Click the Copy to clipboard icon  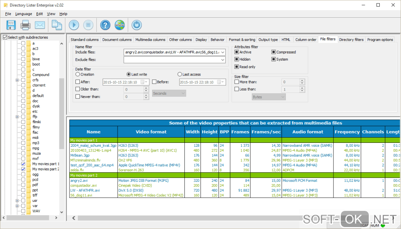coord(57,25)
